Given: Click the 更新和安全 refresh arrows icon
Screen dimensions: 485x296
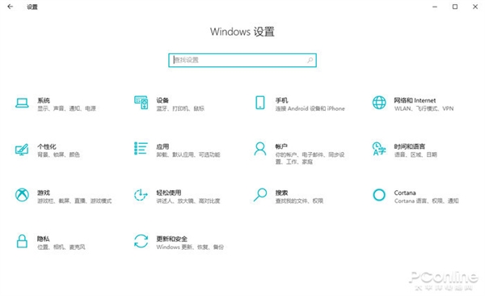Looking at the screenshot, I should pos(141,241).
